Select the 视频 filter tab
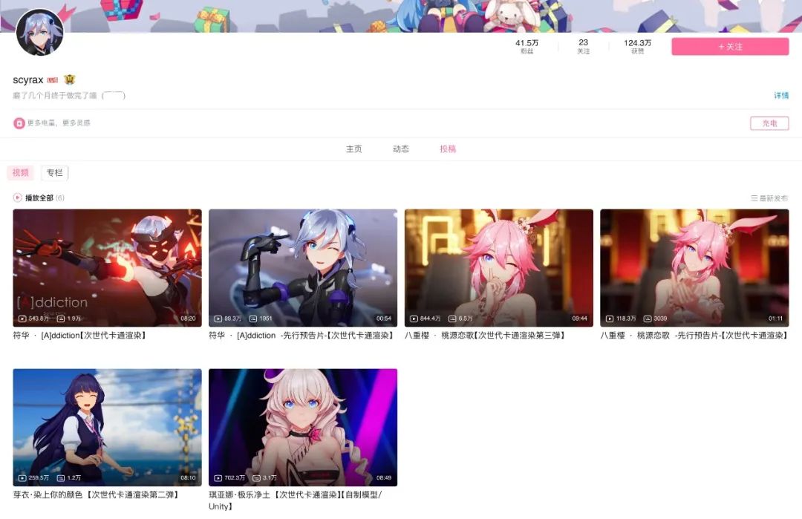Viewport: 802px width, 519px height. point(21,173)
